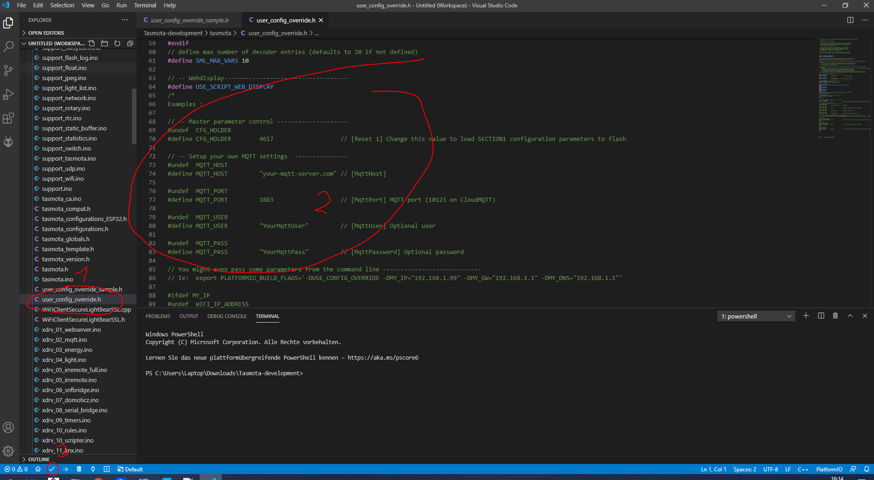Open tasmota folder breadcrumb dropdown
874x480 pixels.
click(220, 33)
